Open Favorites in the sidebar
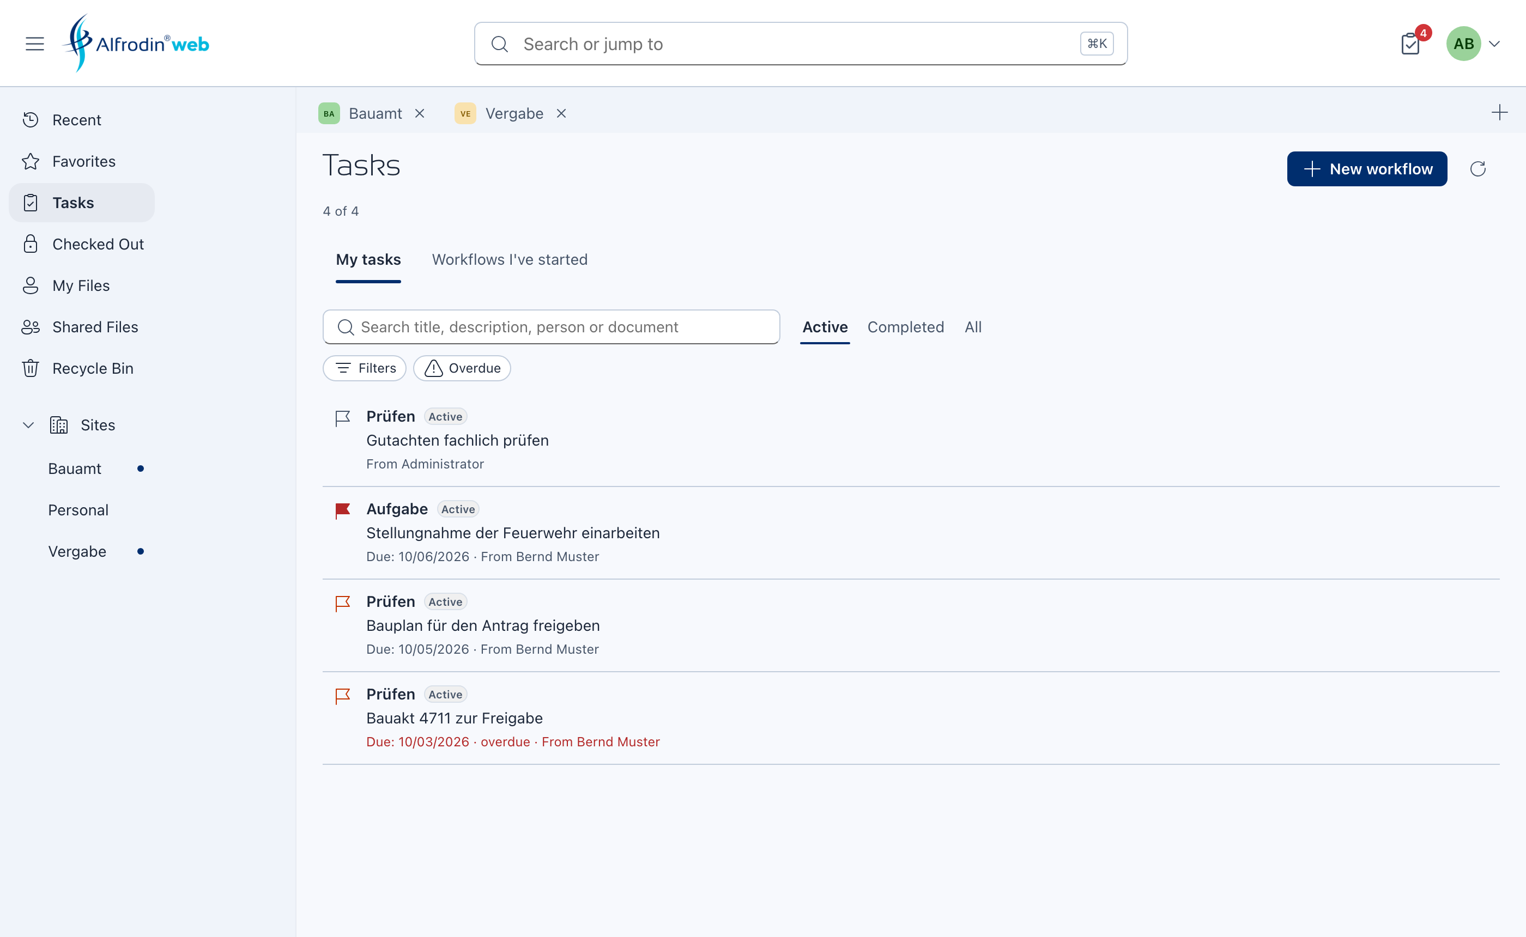1526x937 pixels. click(82, 161)
